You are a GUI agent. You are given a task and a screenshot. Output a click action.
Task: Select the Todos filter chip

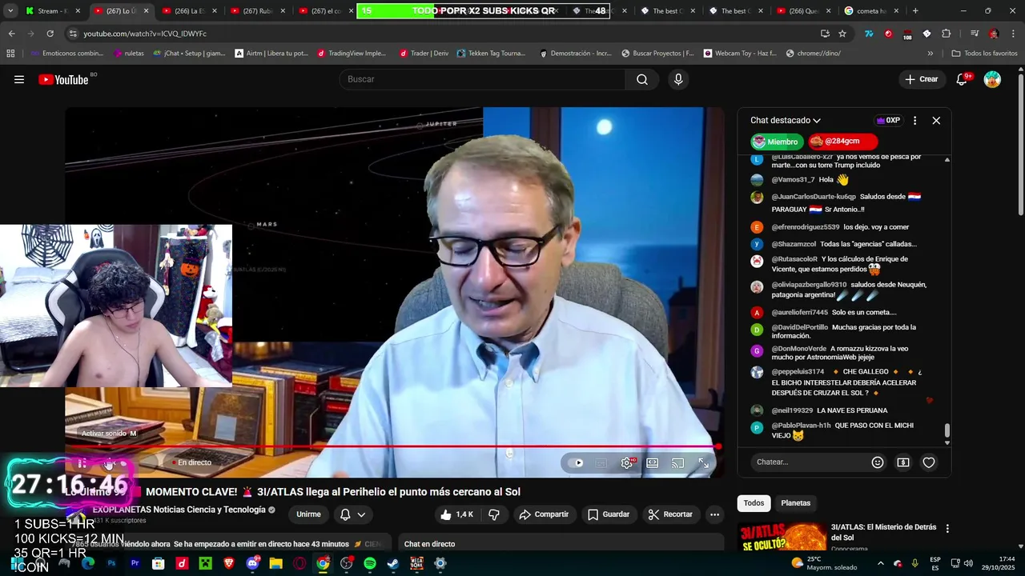(x=754, y=503)
